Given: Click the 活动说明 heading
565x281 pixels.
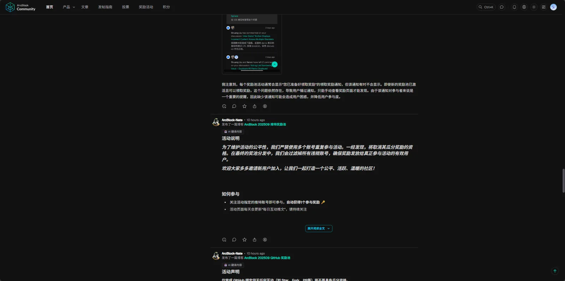Looking at the screenshot, I should [x=231, y=138].
